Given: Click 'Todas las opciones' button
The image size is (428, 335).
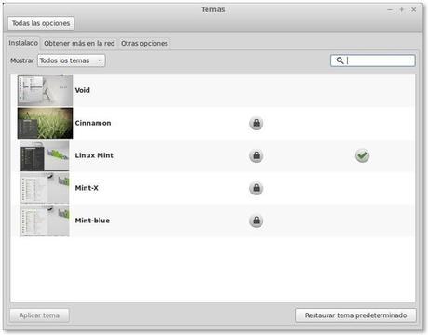Looking at the screenshot, I should [x=41, y=23].
